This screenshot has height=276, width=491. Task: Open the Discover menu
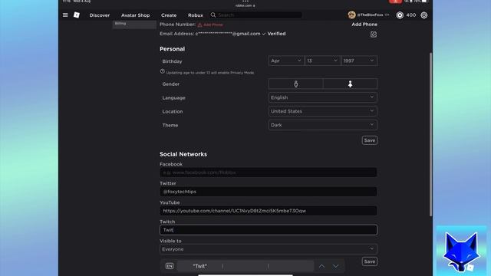point(100,15)
